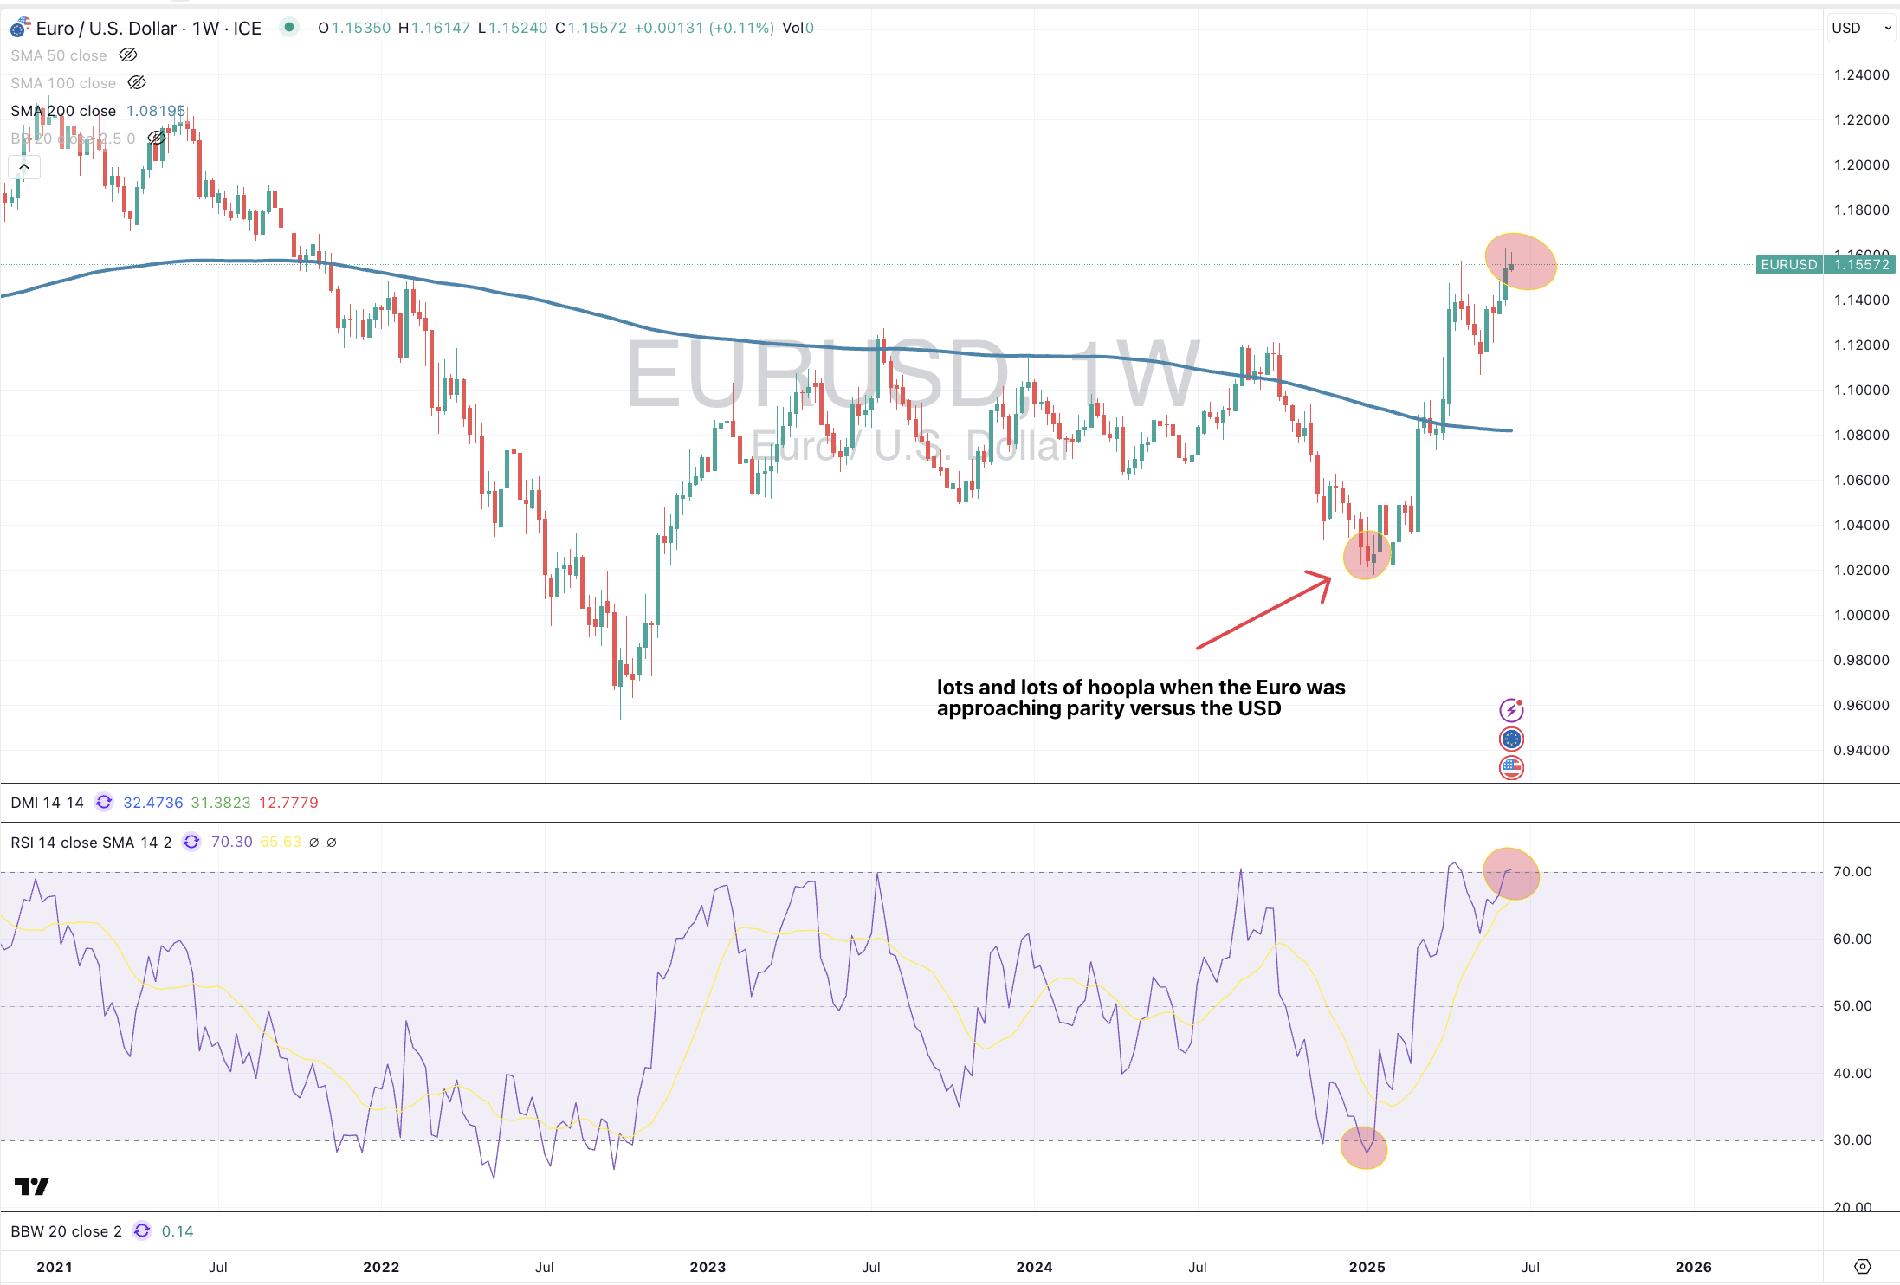Click the Euro / U.S. Dollar symbol title
Viewport: 1900px width, 1285px height.
pyautogui.click(x=148, y=28)
